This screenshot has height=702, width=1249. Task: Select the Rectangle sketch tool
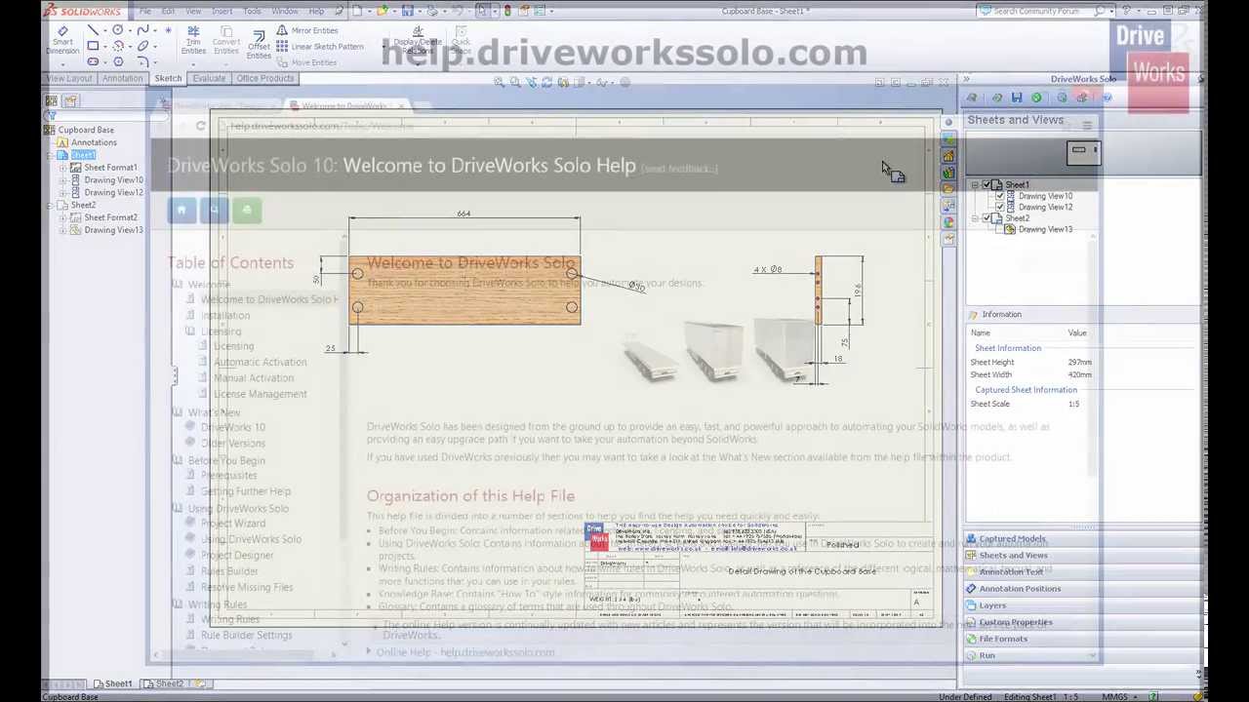[93, 46]
